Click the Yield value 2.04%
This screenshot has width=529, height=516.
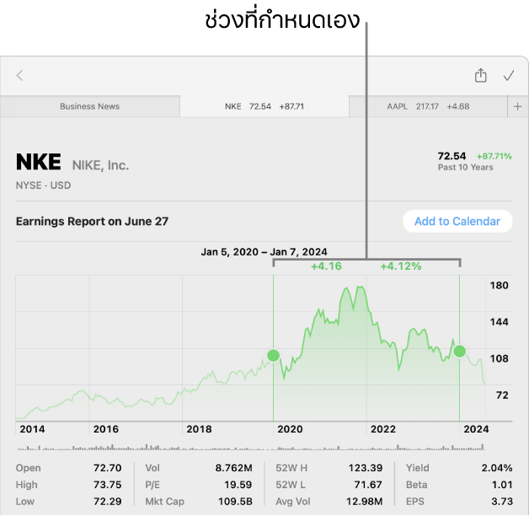tap(497, 468)
